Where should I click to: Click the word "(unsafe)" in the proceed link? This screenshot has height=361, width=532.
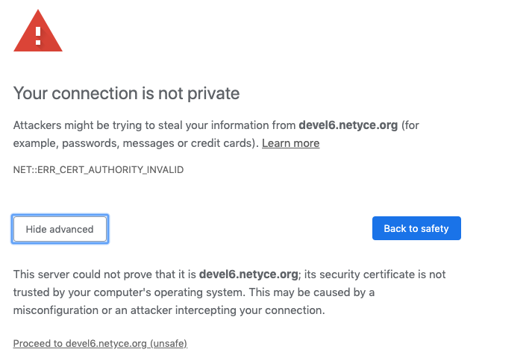pyautogui.click(x=168, y=343)
